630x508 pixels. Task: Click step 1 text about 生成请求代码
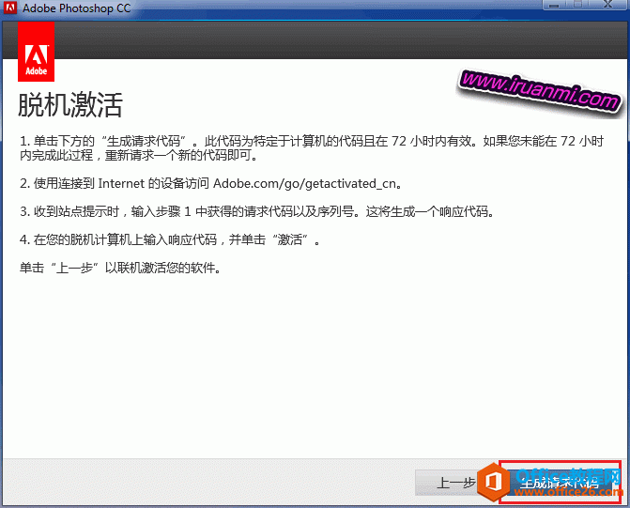click(x=312, y=148)
